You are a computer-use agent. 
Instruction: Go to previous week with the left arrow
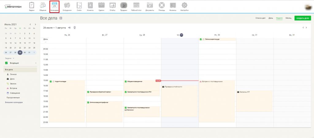tap(303, 28)
